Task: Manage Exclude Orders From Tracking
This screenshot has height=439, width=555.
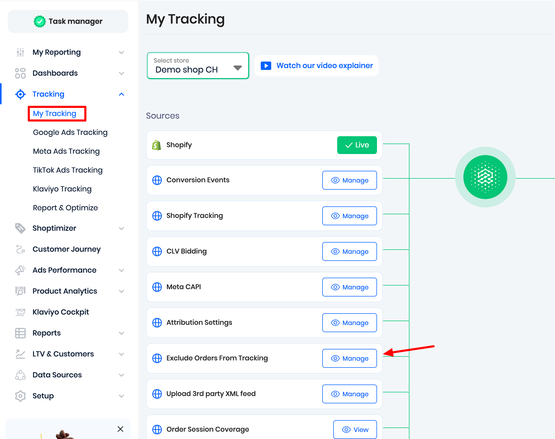Action: 349,358
